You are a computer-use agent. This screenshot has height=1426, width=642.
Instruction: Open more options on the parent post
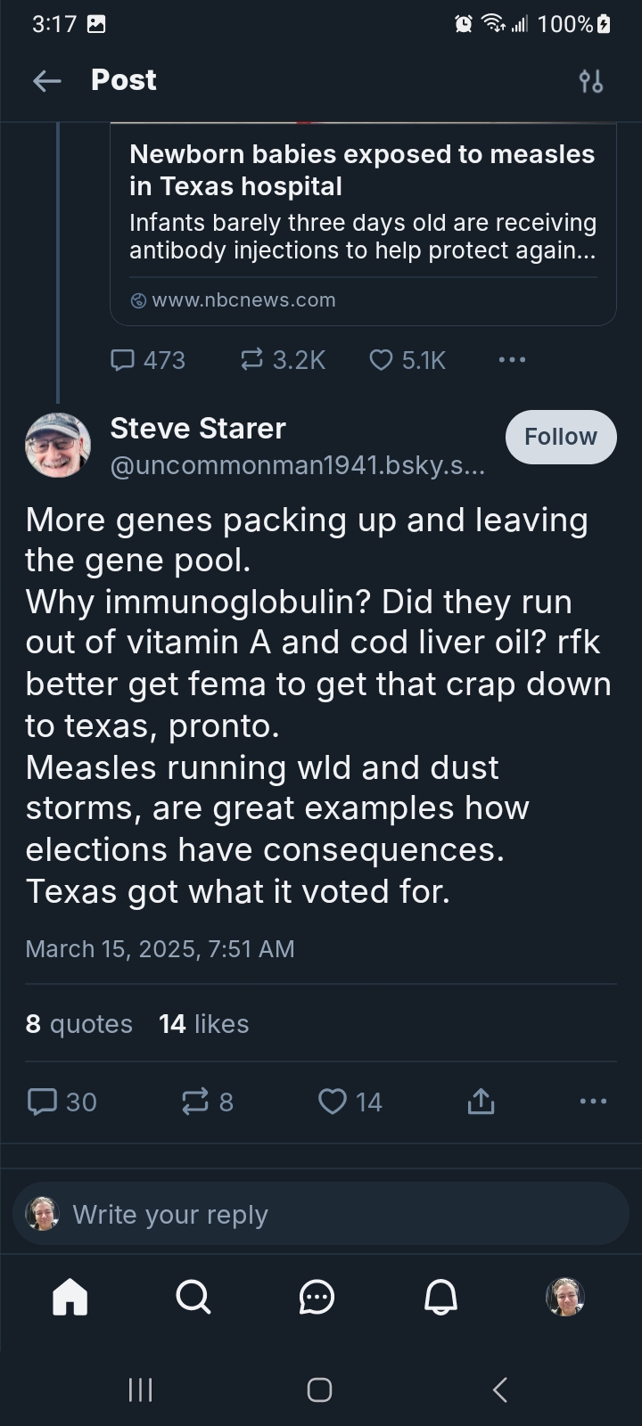[x=512, y=360]
